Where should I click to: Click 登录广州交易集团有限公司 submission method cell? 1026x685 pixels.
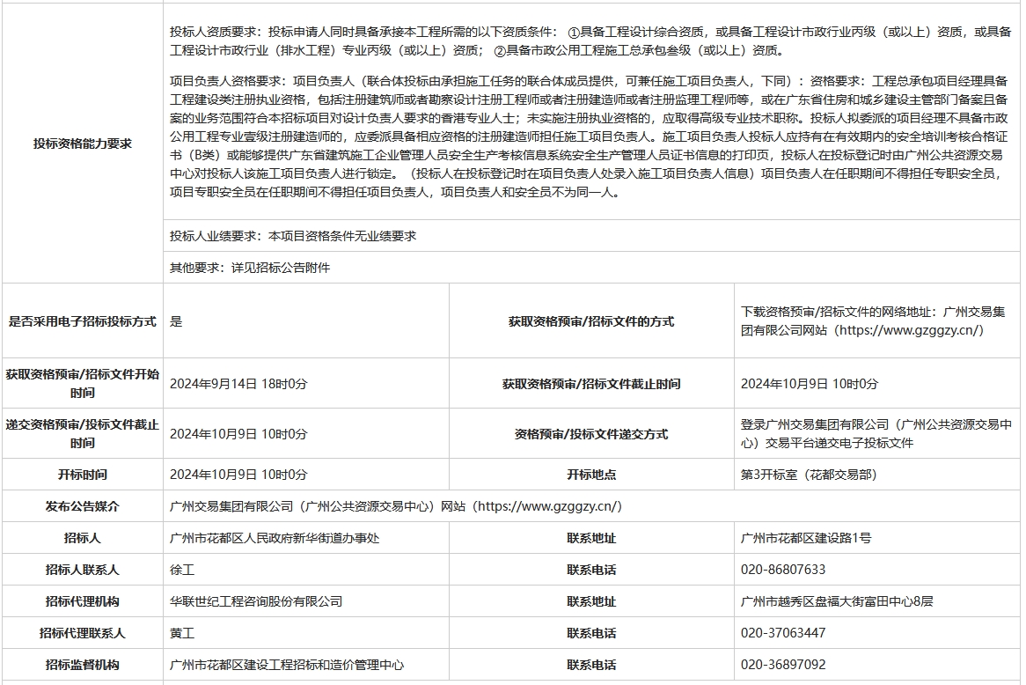click(876, 433)
